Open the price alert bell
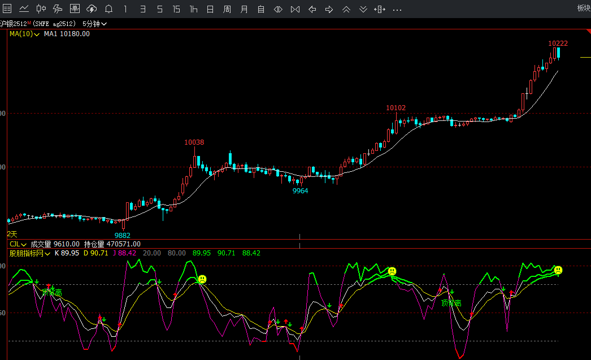This screenshot has height=360, width=591. coord(108,8)
